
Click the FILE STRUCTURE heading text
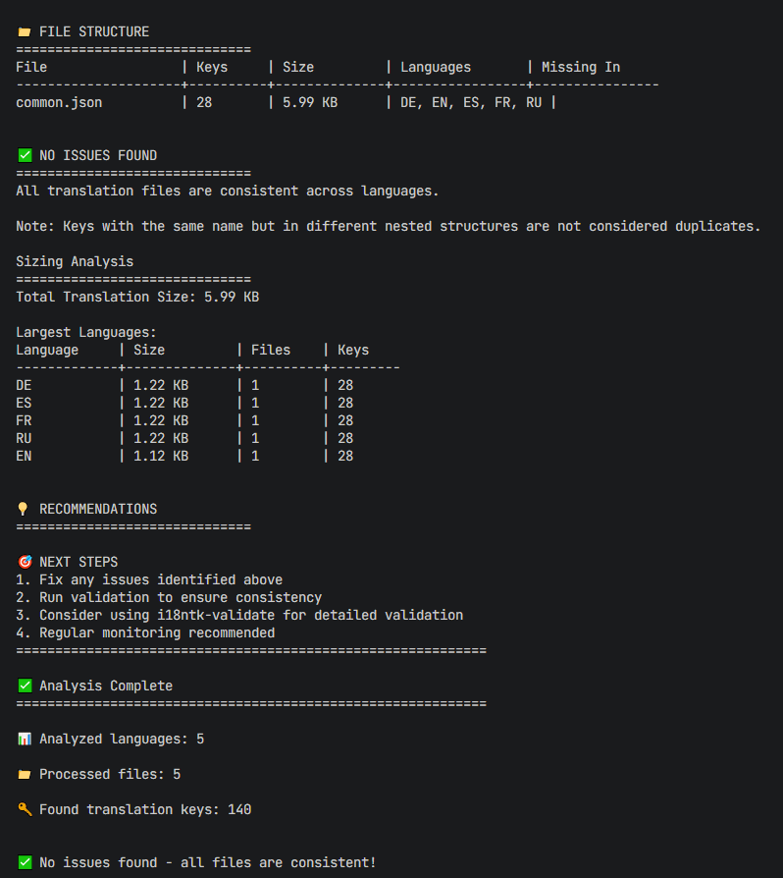(94, 31)
